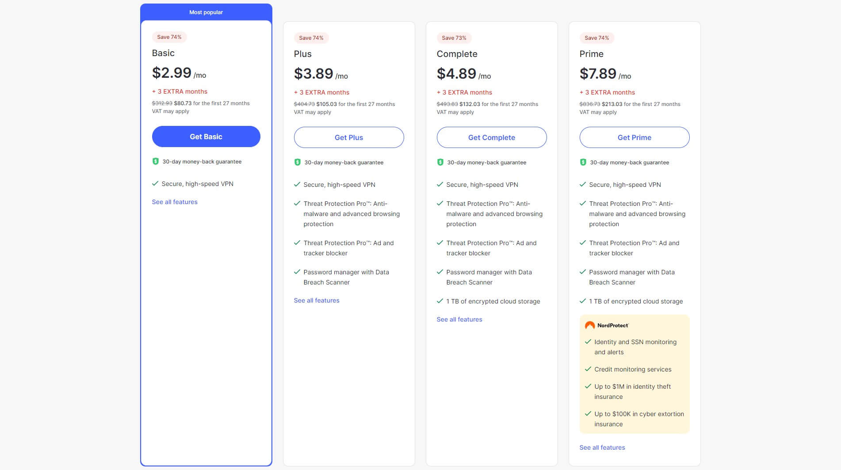The width and height of the screenshot is (841, 470).
Task: Click the checkmark beside Complete's Secure, high-speed VPN
Action: click(440, 184)
